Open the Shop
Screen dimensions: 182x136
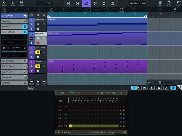click(160, 3)
